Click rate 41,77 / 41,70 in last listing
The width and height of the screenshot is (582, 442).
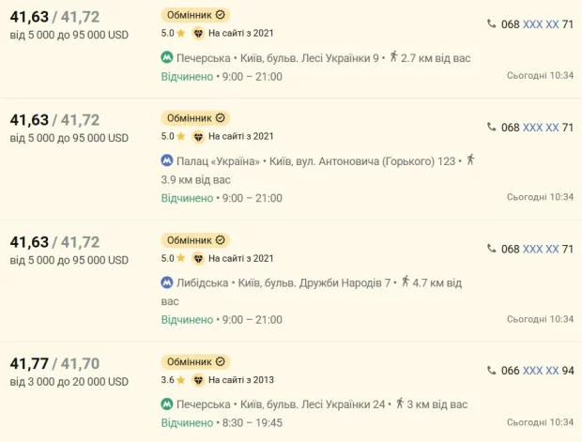[55, 364]
